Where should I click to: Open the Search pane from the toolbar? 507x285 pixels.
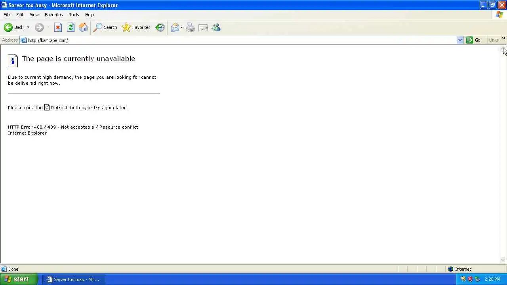pos(105,27)
